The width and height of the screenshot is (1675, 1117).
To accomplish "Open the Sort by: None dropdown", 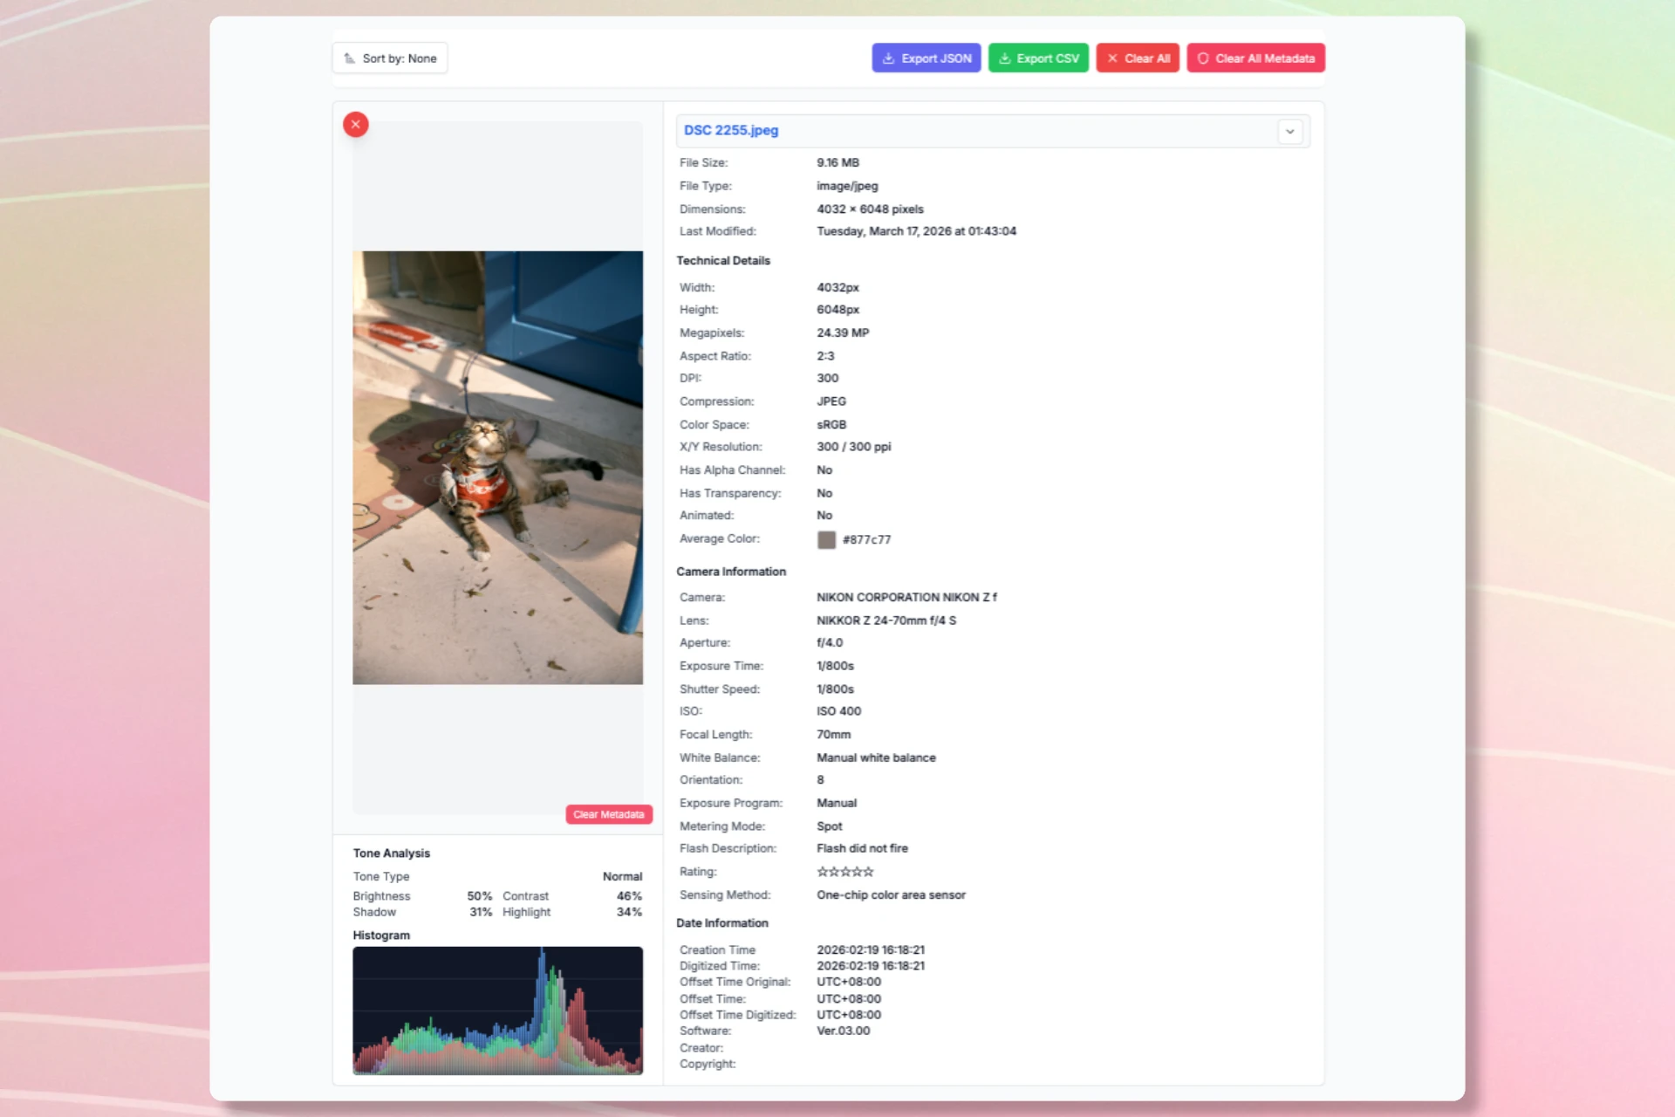I will coord(390,58).
